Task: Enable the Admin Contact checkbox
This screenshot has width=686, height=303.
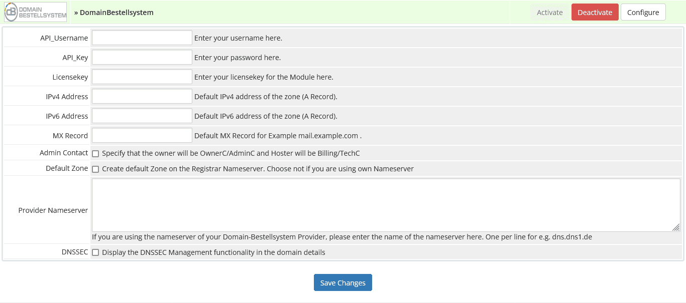Action: (95, 154)
